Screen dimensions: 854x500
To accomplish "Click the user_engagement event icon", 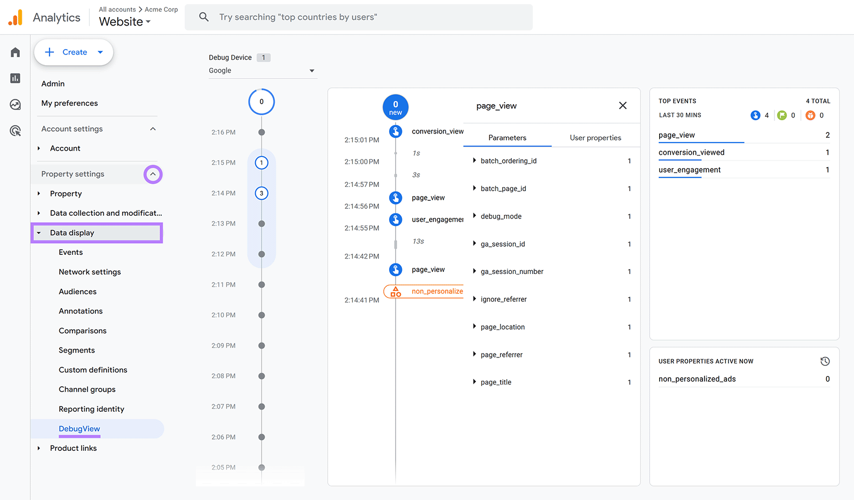I will (396, 220).
